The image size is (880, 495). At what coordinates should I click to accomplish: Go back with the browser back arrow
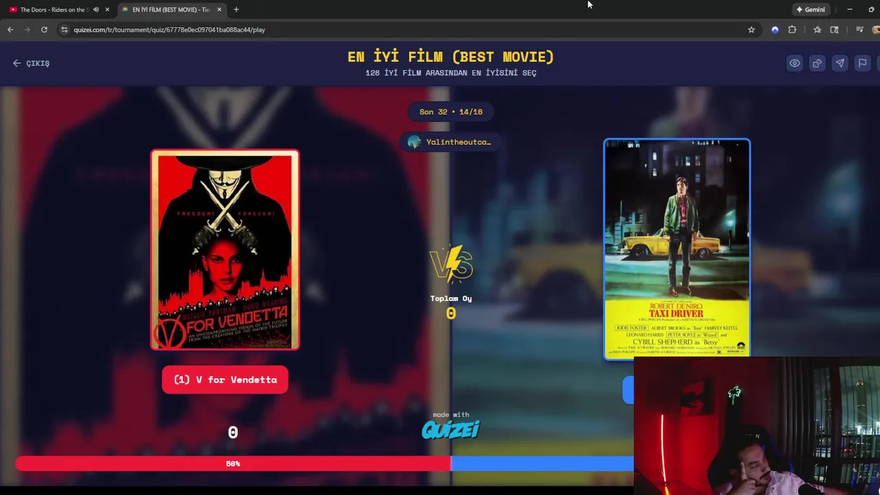click(x=10, y=30)
